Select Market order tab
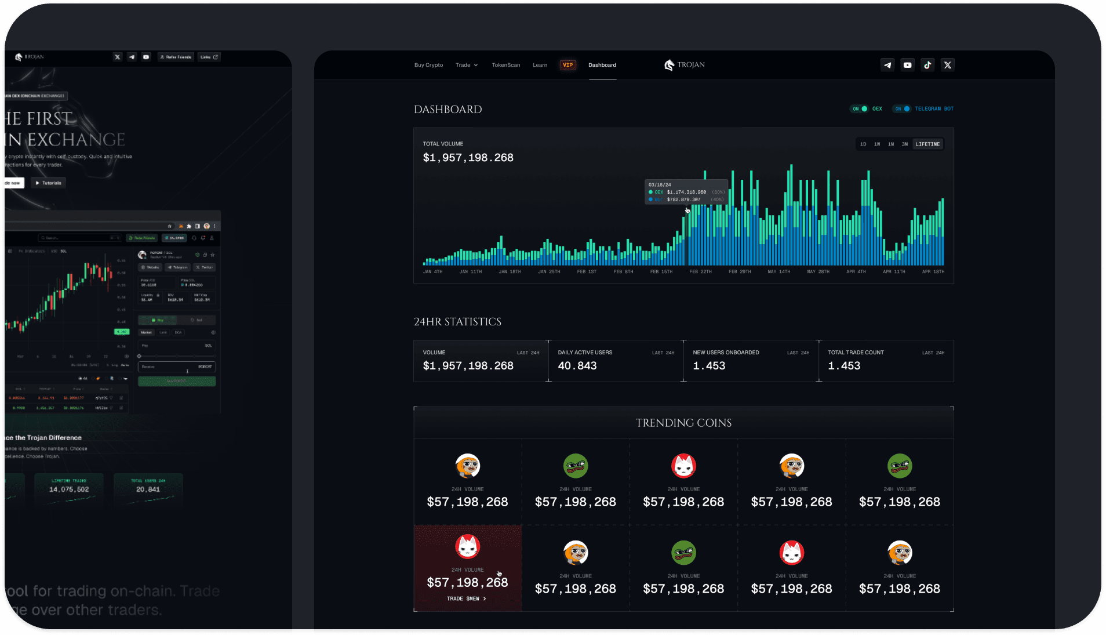The image size is (1106, 635). (x=146, y=332)
